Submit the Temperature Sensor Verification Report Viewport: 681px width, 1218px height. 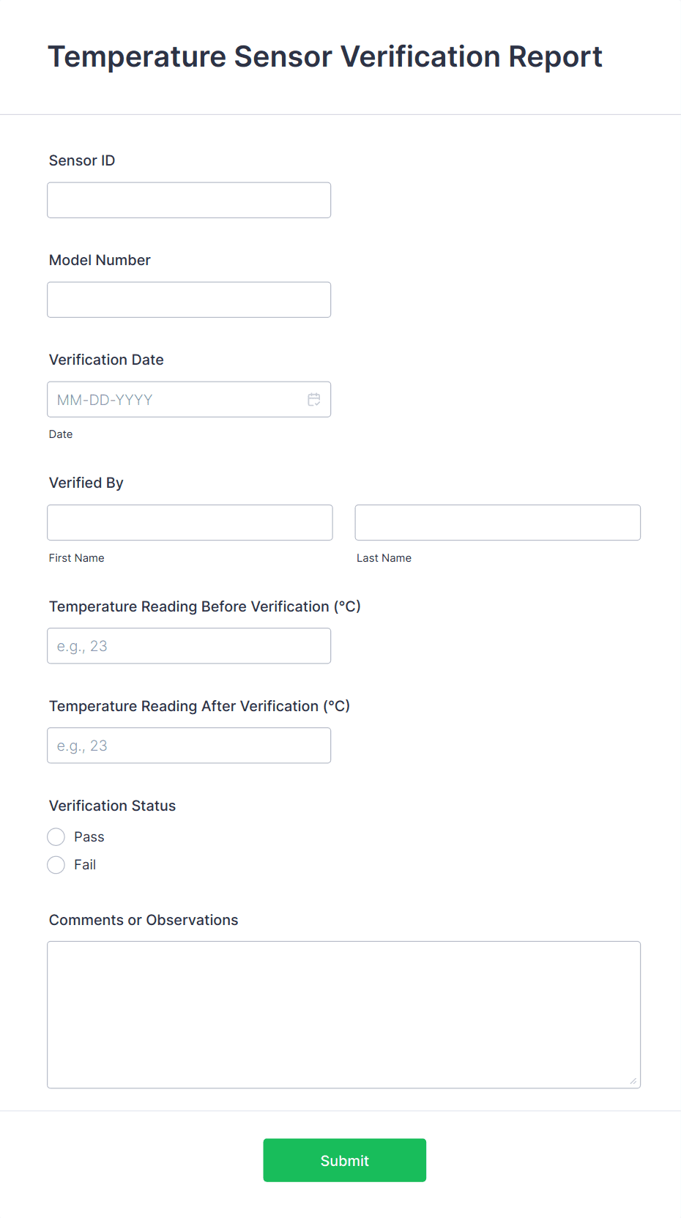point(344,1160)
